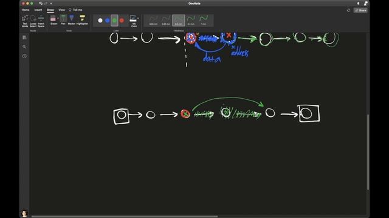
Task: Choose the Insert Space tool
Action: 41,21
